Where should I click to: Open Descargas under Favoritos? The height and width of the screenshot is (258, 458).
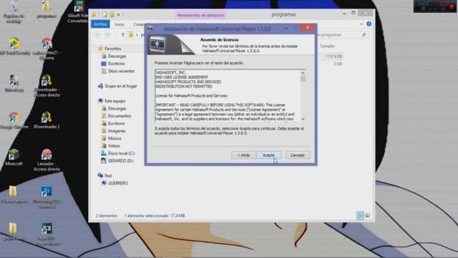tap(117, 56)
